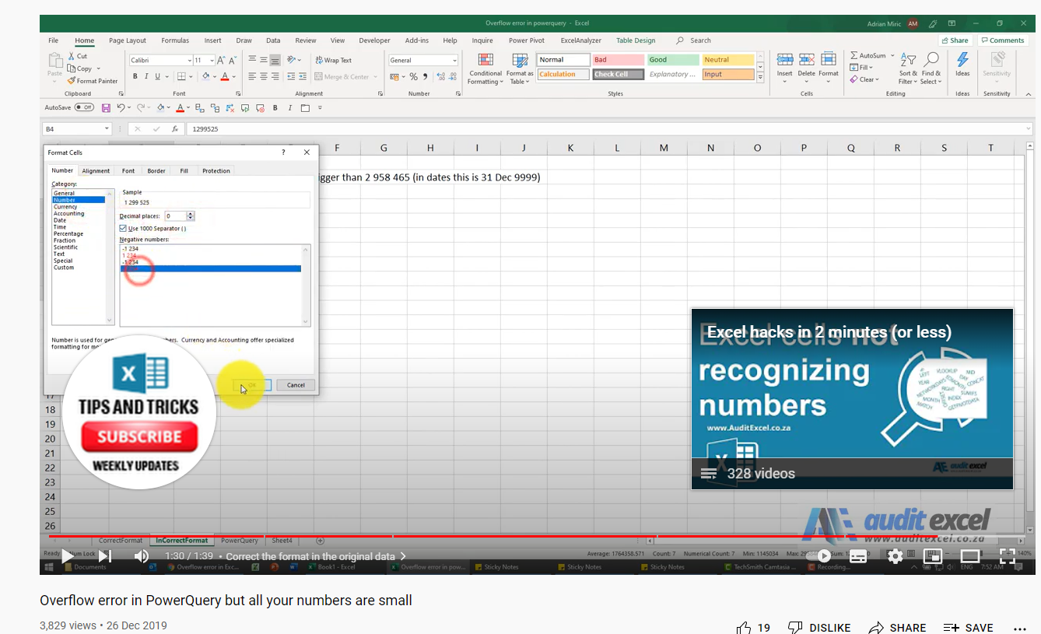Select Accounting in the Category list

pos(68,213)
